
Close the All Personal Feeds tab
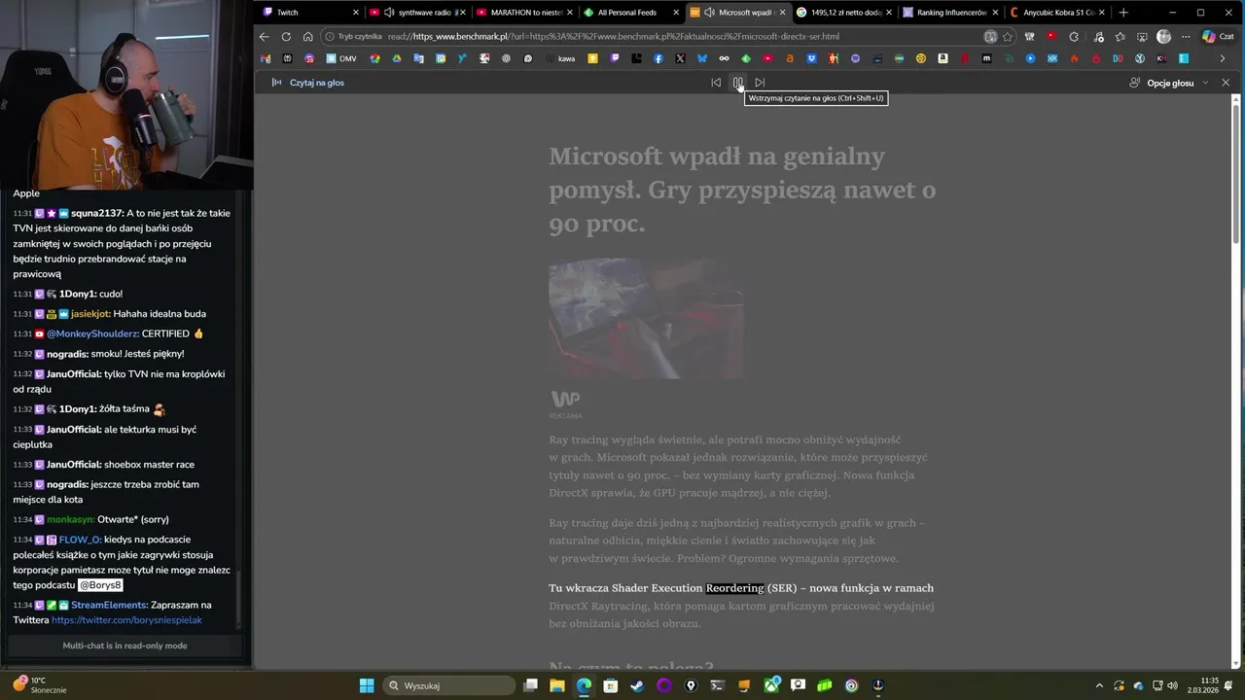(675, 13)
